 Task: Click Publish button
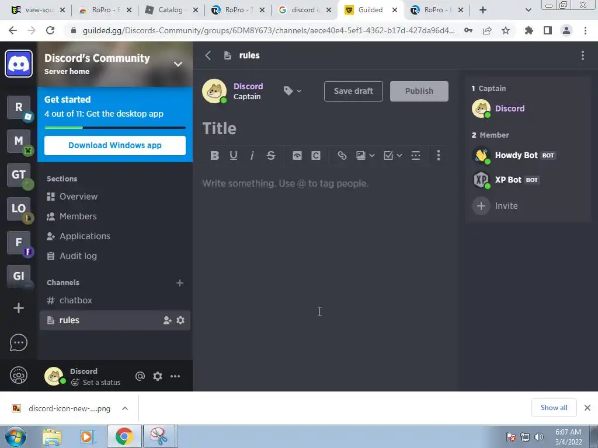click(419, 91)
